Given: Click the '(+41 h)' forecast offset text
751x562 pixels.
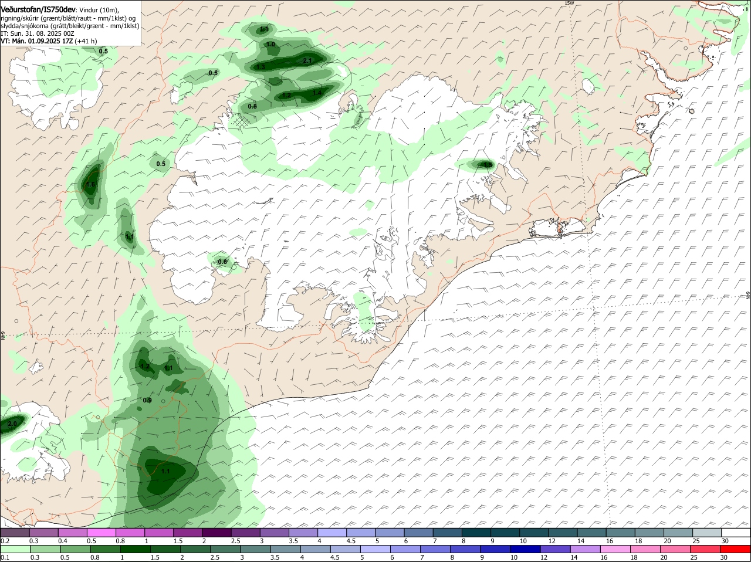Looking at the screenshot, I should 86,41.
